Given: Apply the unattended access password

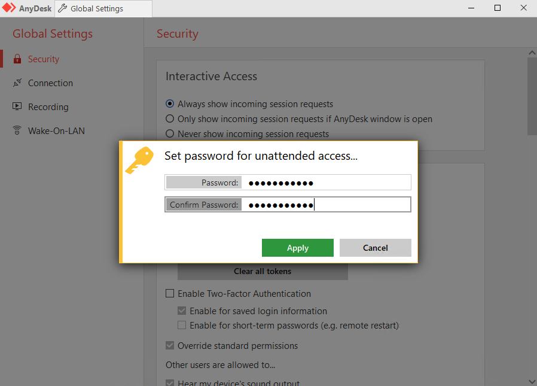Looking at the screenshot, I should coord(298,248).
